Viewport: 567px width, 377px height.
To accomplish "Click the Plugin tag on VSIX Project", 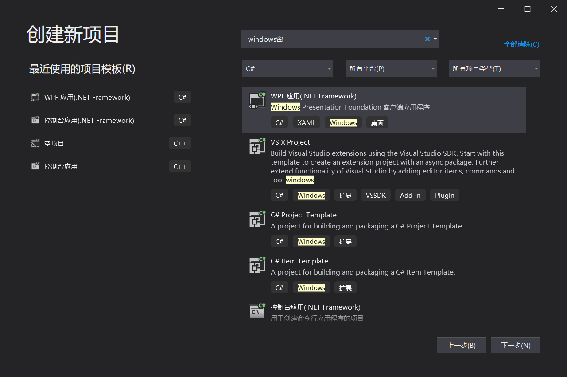I will point(445,195).
